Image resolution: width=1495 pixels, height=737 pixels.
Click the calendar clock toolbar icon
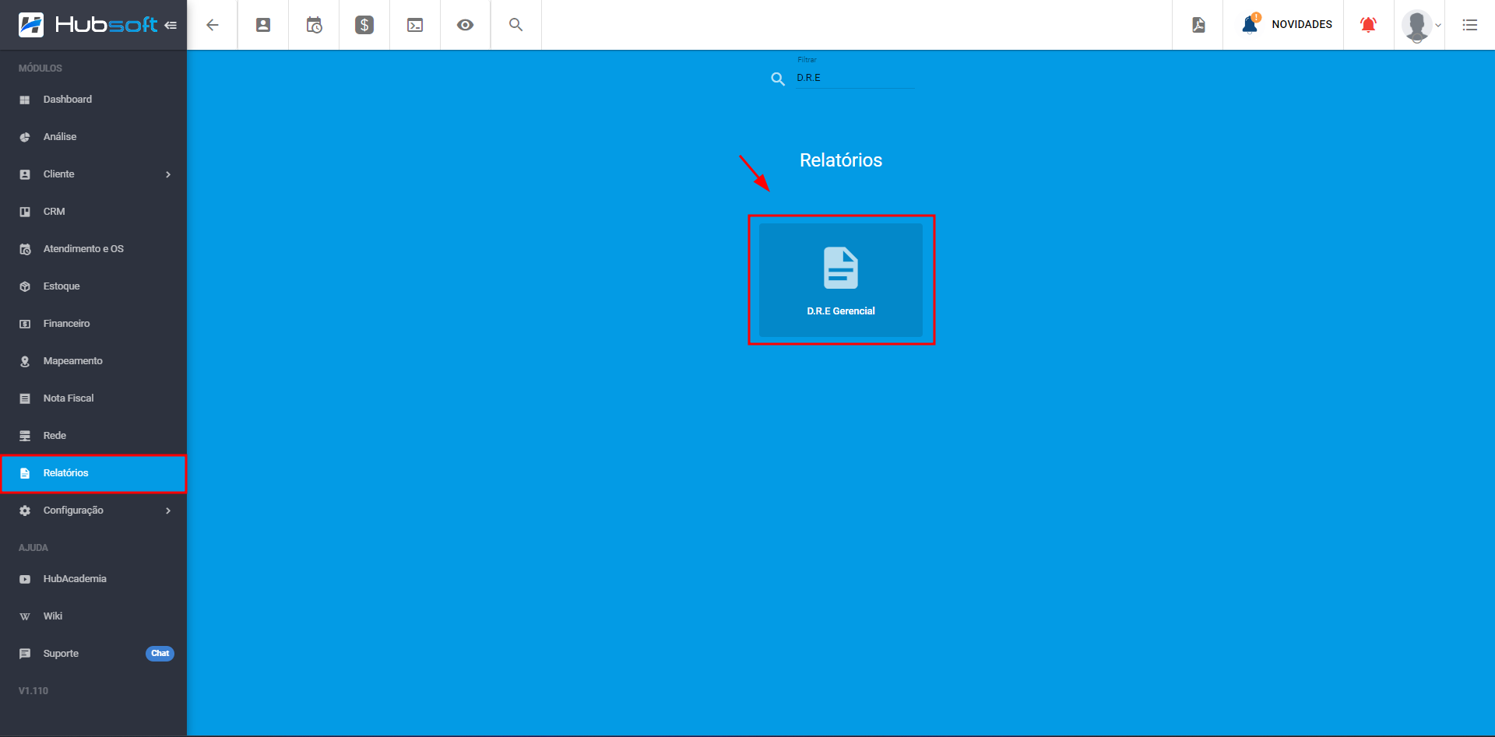(x=314, y=25)
